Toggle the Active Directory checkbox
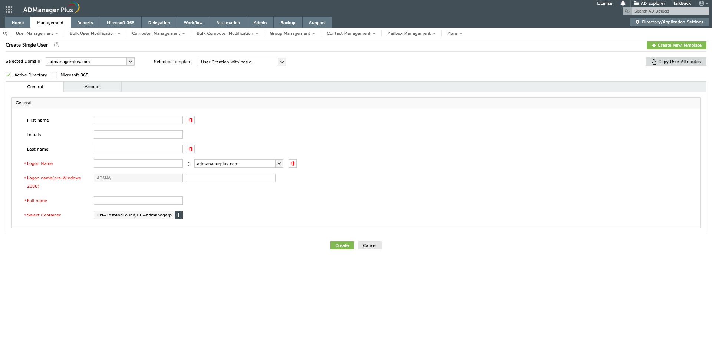 point(8,75)
